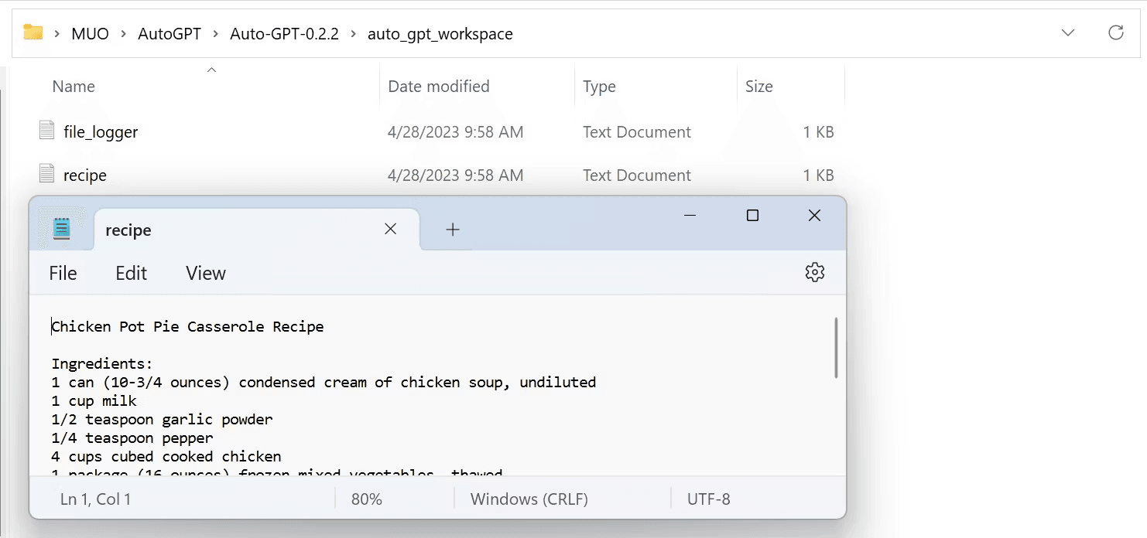Open the MUO folder from the breadcrumb
The image size is (1147, 538).
click(90, 33)
